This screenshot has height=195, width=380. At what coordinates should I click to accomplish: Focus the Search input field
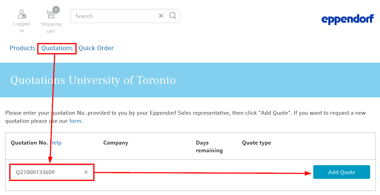pyautogui.click(x=115, y=16)
